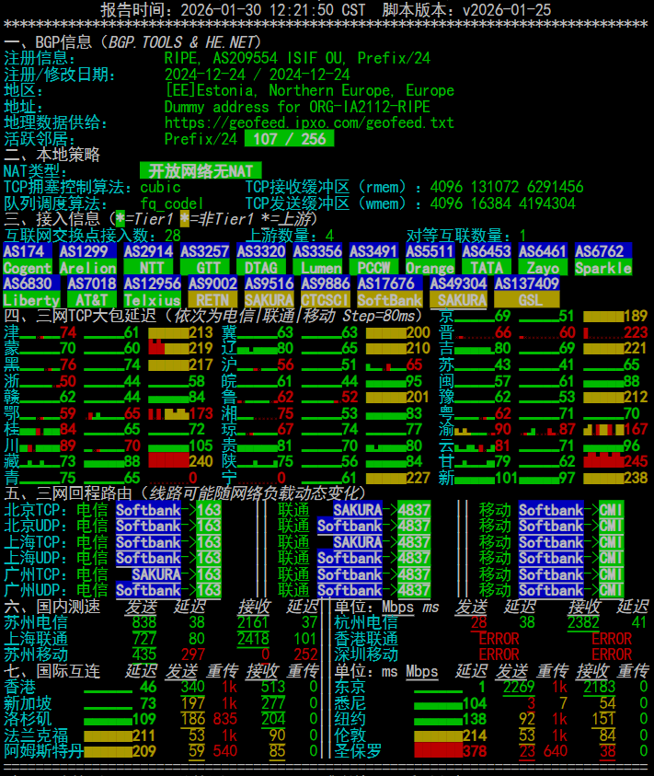Select the 上海联通 receive speed 2418
654x776 pixels.
tap(253, 639)
